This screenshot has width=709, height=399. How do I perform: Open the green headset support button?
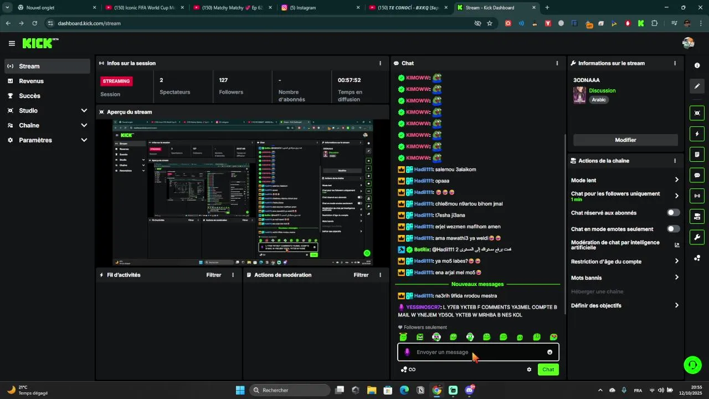[692, 365]
